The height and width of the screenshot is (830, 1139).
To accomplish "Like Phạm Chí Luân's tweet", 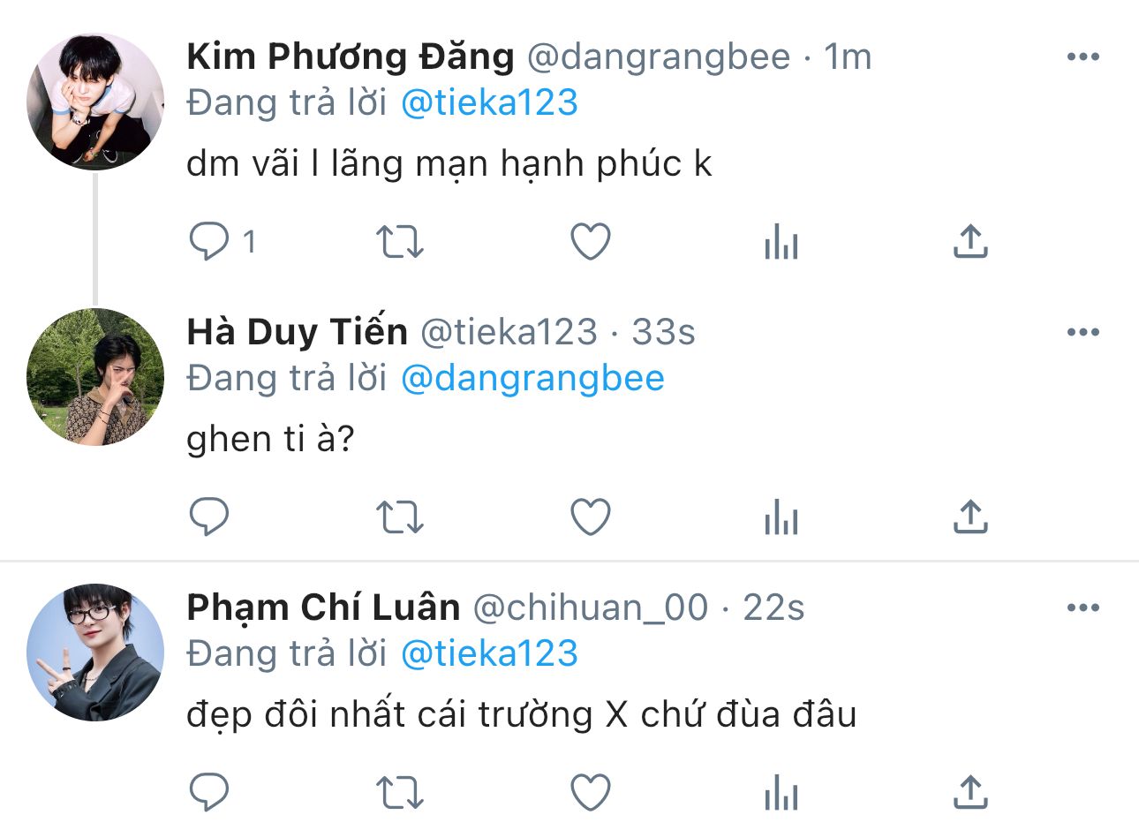I will pos(591,792).
